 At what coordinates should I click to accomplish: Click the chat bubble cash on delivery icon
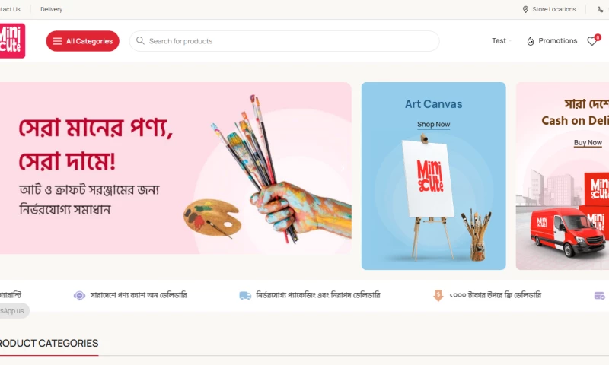[x=79, y=296]
